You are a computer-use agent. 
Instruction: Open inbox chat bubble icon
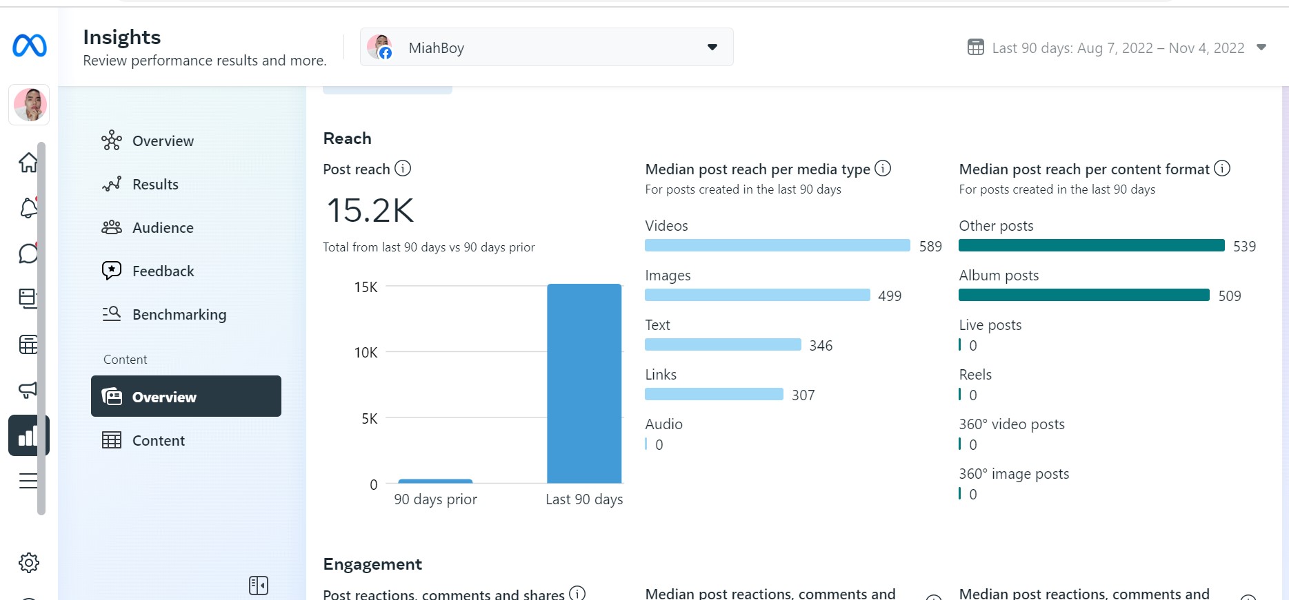[x=28, y=254]
